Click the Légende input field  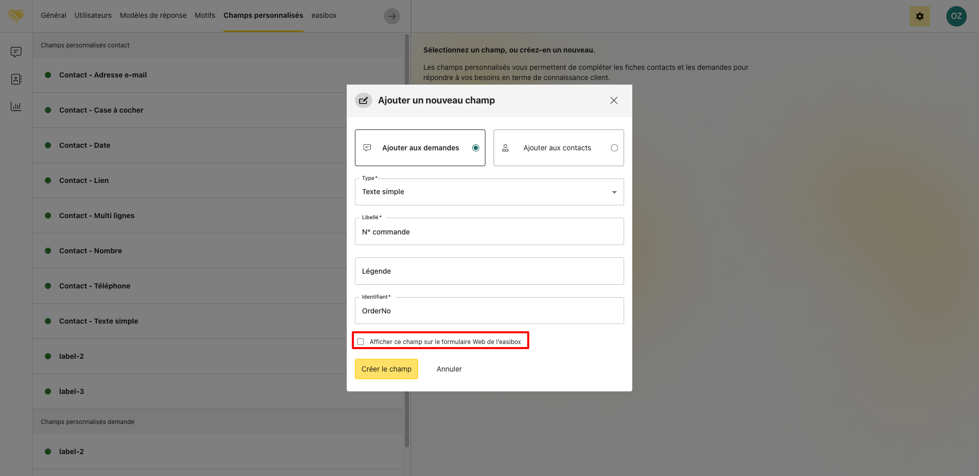pos(489,271)
